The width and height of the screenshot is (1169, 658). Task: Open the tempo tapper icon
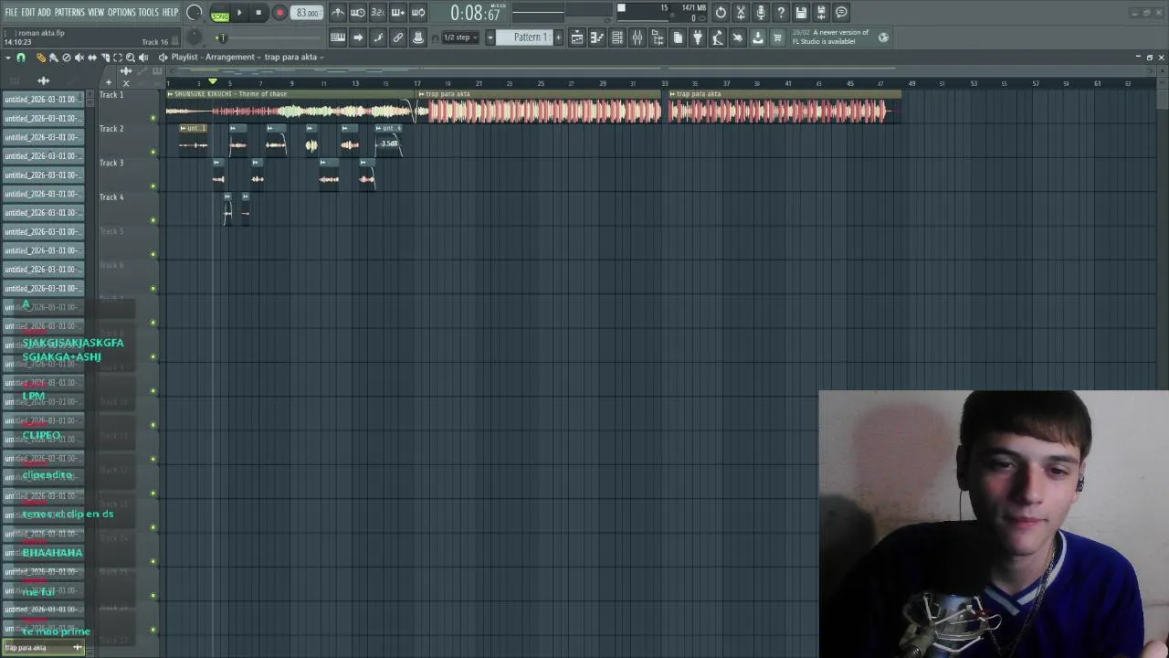[x=718, y=37]
